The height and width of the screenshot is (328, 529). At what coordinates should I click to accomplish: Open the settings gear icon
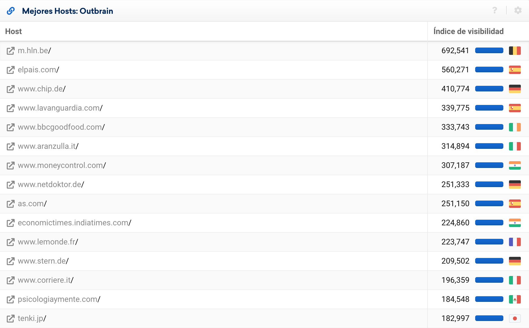(518, 10)
